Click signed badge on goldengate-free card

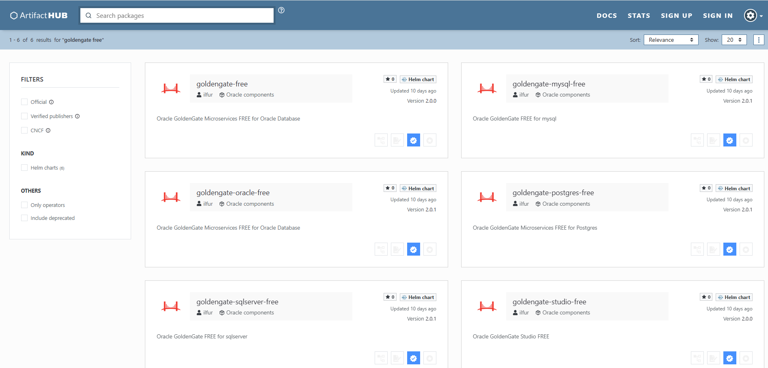(397, 140)
